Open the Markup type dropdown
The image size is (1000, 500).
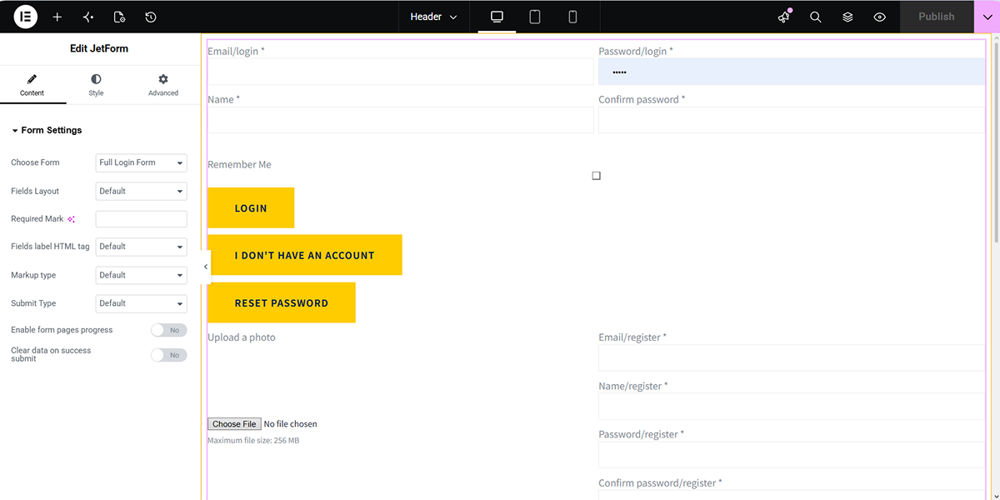click(142, 275)
